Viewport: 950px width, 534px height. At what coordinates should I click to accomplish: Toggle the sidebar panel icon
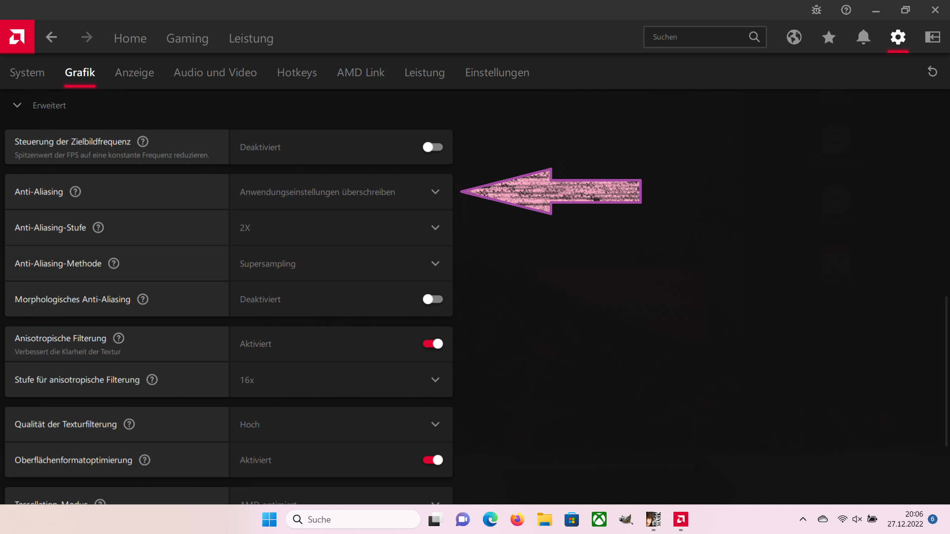click(x=933, y=37)
